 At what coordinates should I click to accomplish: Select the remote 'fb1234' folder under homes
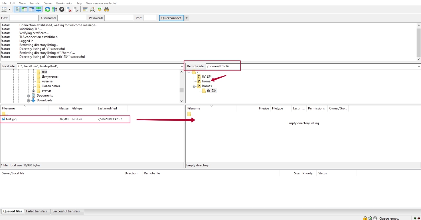(212, 91)
